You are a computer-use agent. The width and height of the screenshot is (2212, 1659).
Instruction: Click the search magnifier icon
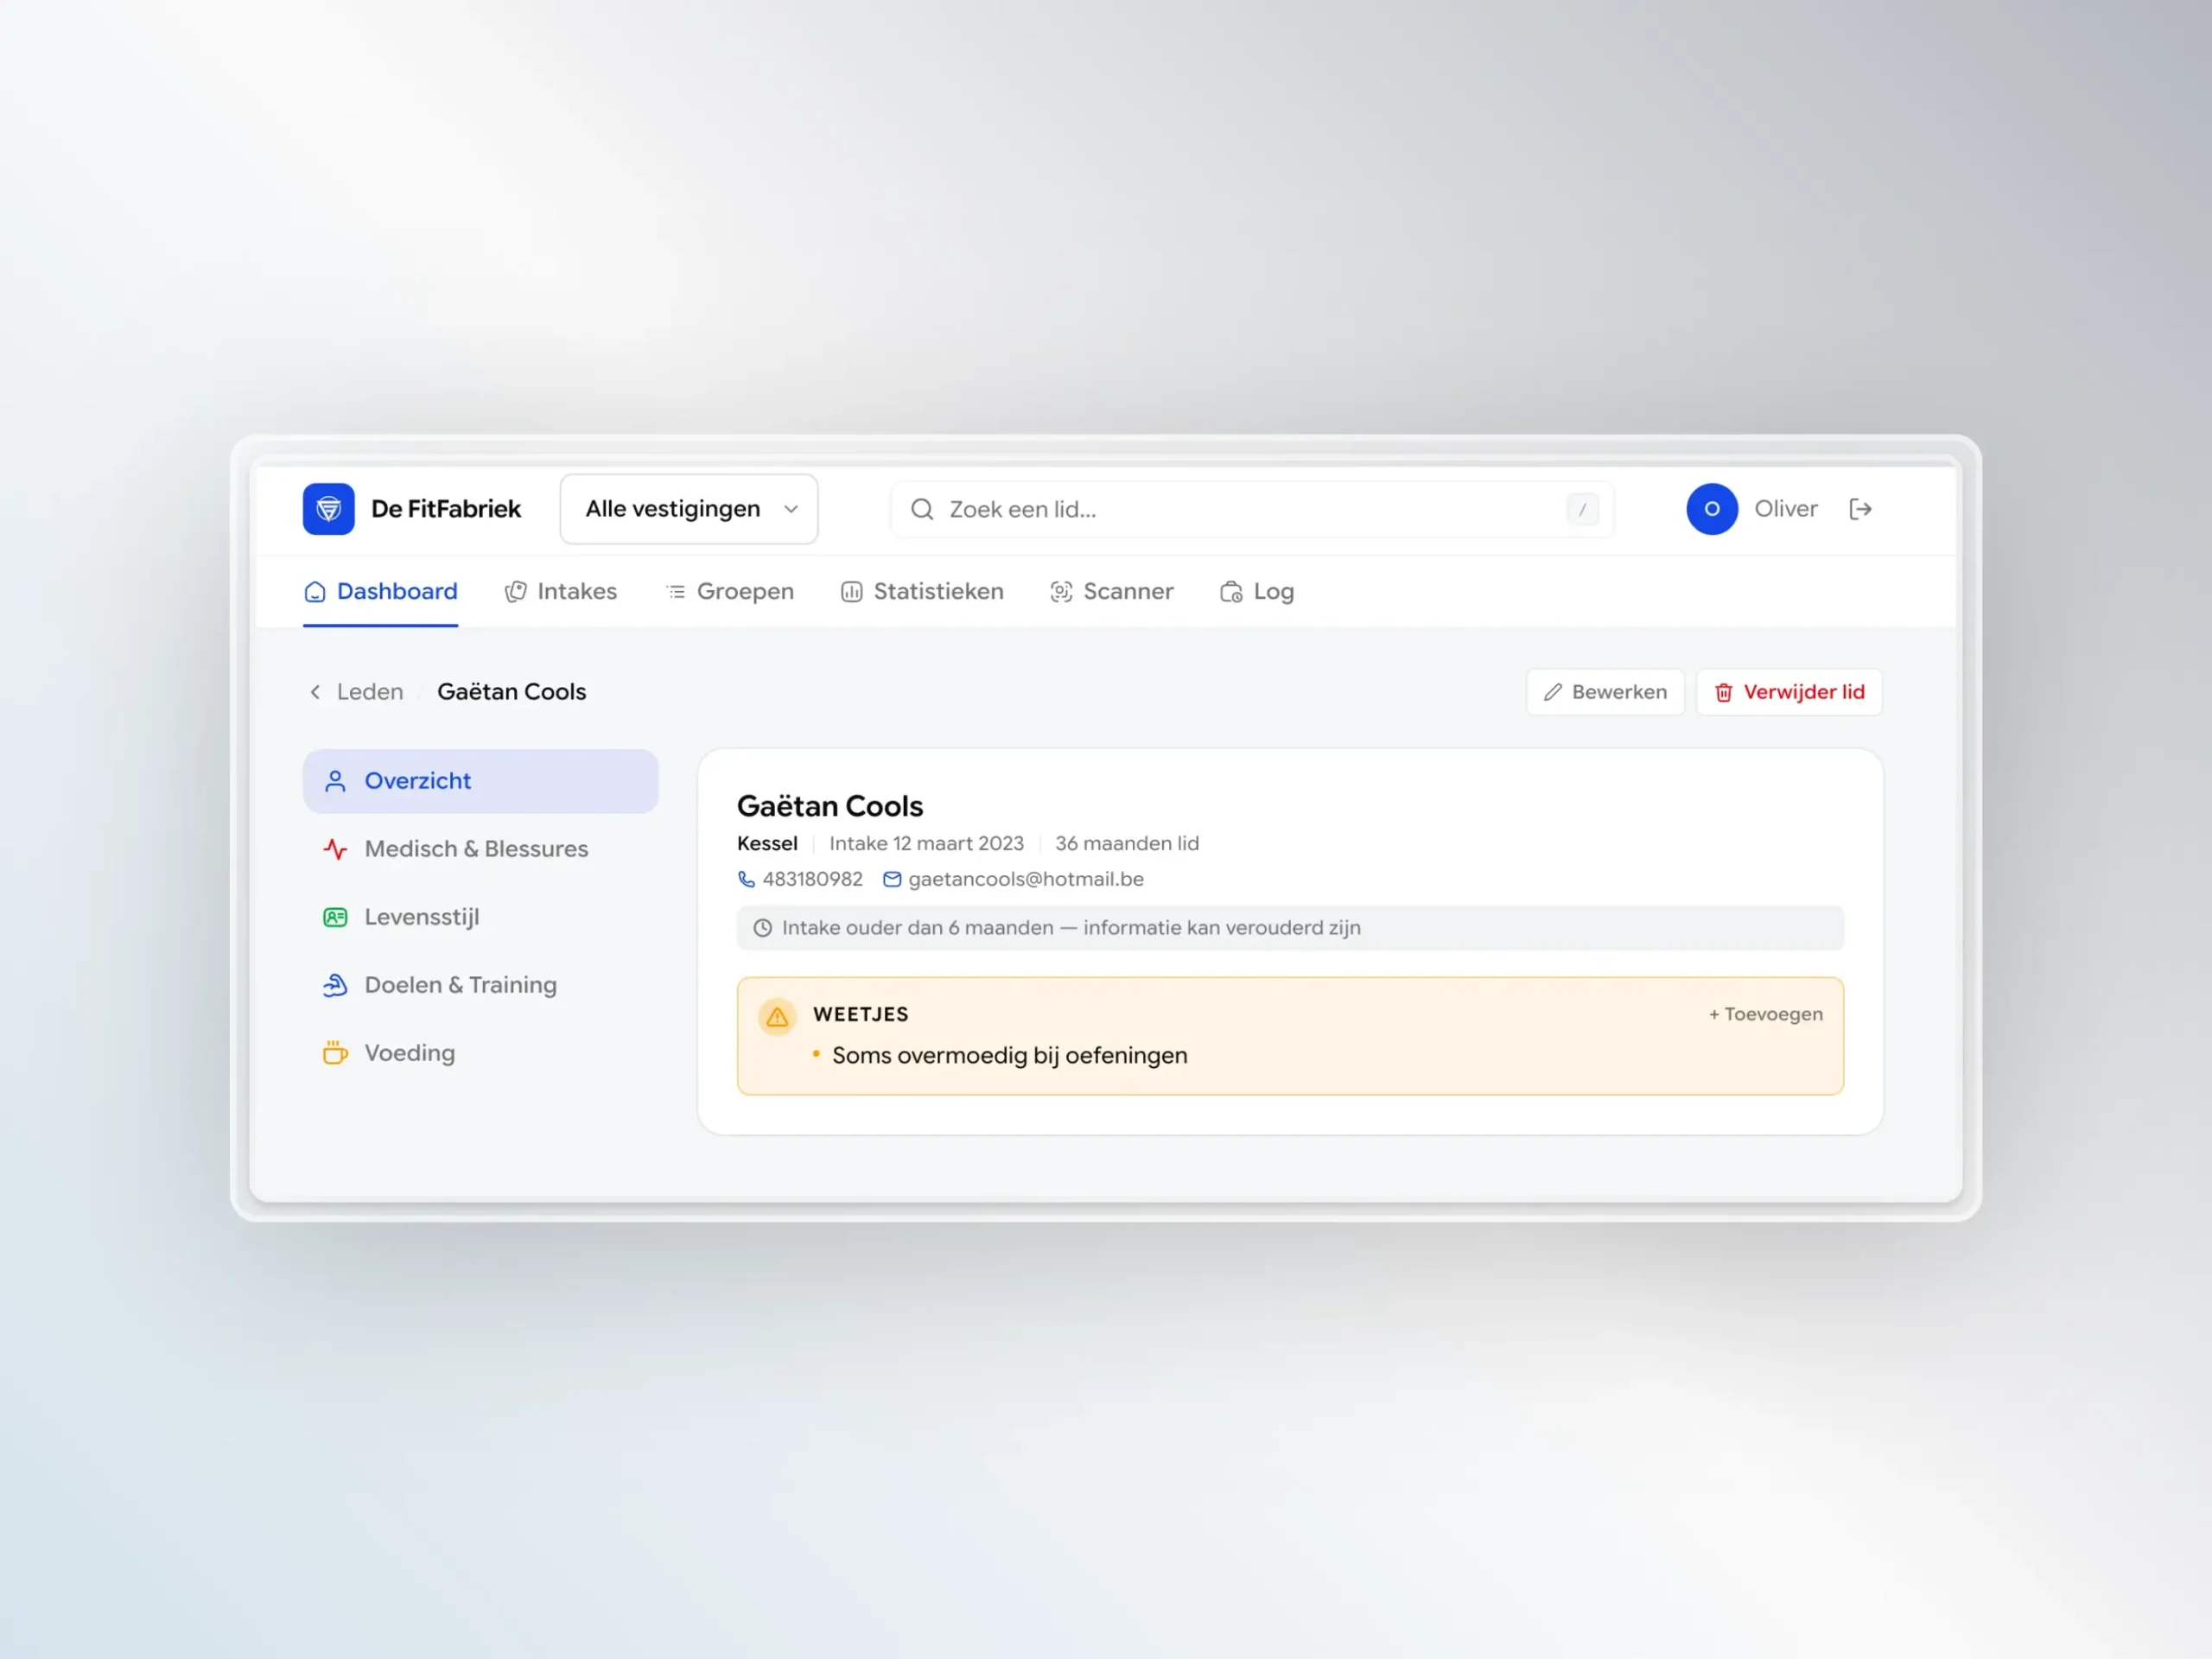[x=922, y=510]
